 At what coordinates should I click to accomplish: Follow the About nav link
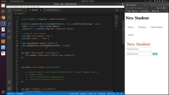click(x=131, y=35)
